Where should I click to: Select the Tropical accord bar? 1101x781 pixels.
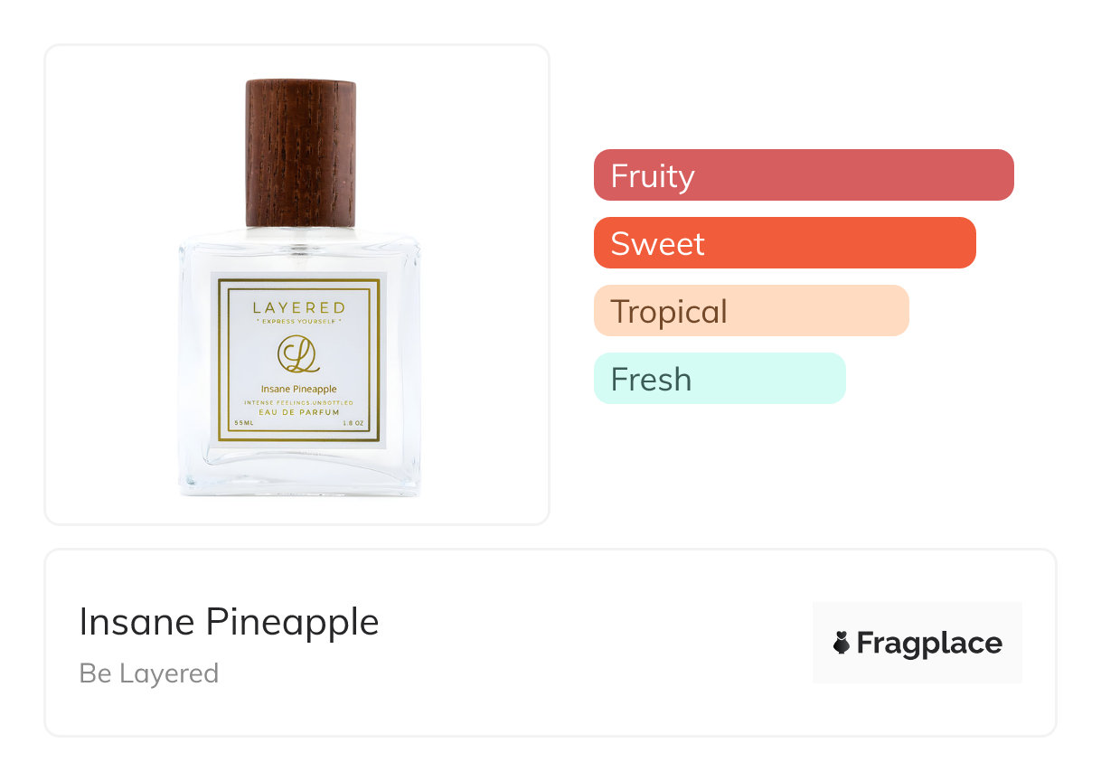[750, 311]
